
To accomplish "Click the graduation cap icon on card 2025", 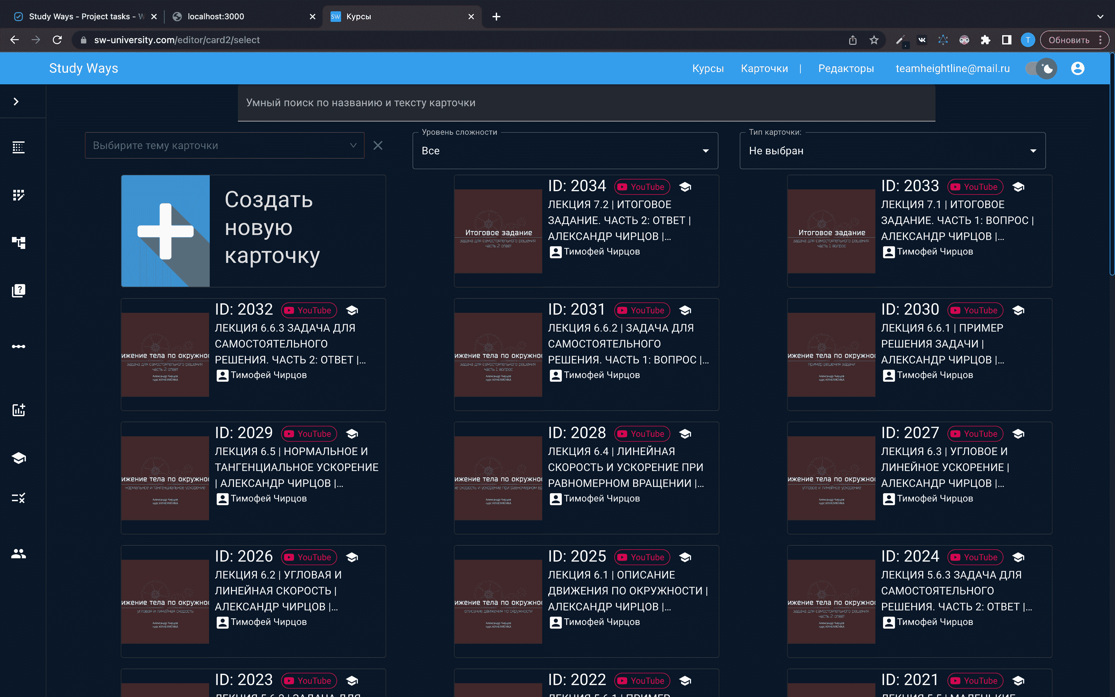I will (685, 557).
